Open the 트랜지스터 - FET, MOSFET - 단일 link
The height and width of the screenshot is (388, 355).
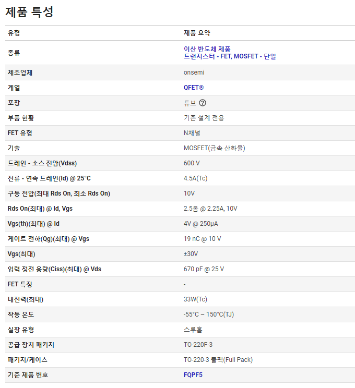click(230, 56)
